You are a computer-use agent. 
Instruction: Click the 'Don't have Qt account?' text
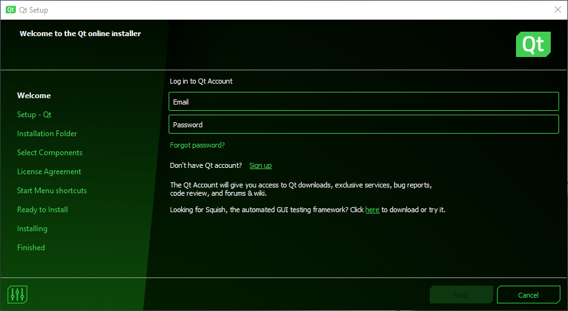click(206, 165)
